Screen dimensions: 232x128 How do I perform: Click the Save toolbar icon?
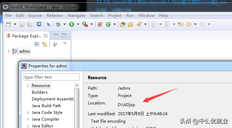click(22, 24)
